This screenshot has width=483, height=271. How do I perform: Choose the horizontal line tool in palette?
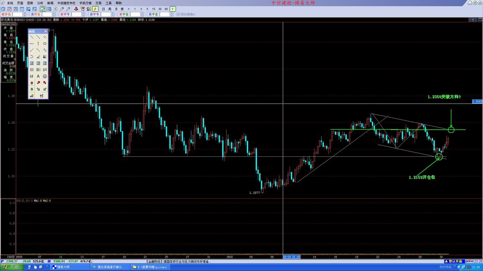(x=32, y=43)
